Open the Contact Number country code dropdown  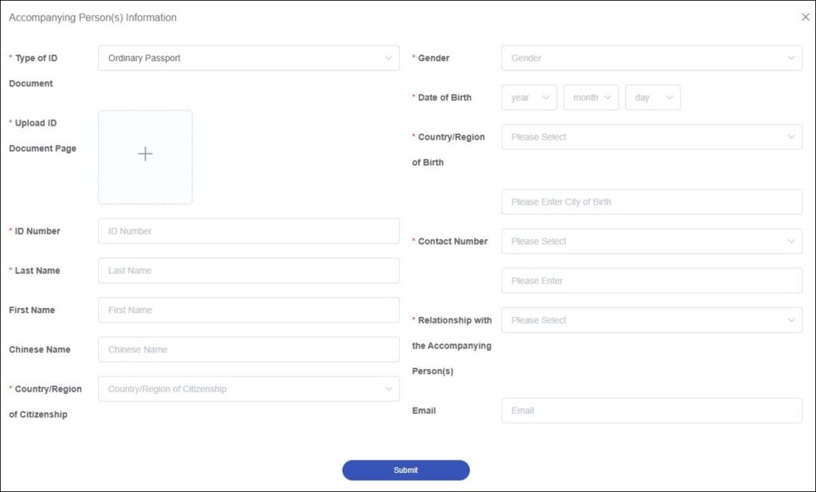(651, 241)
